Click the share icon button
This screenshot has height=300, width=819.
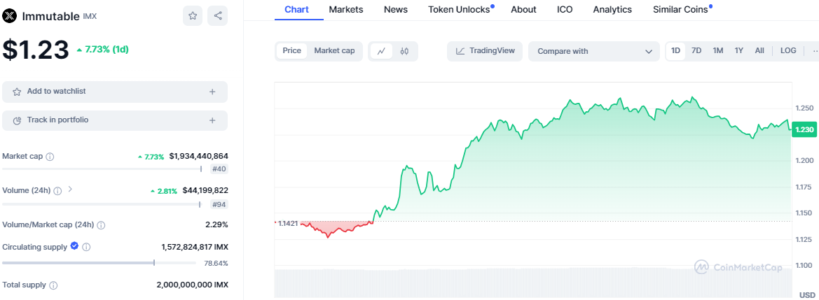click(x=218, y=16)
